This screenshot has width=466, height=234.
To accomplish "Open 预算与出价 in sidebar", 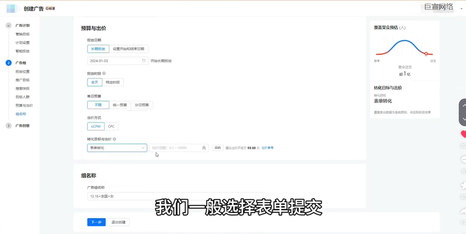I will (x=24, y=105).
